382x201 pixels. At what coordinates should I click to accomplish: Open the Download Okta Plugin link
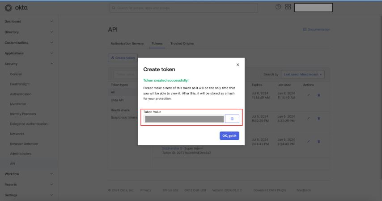click(269, 190)
